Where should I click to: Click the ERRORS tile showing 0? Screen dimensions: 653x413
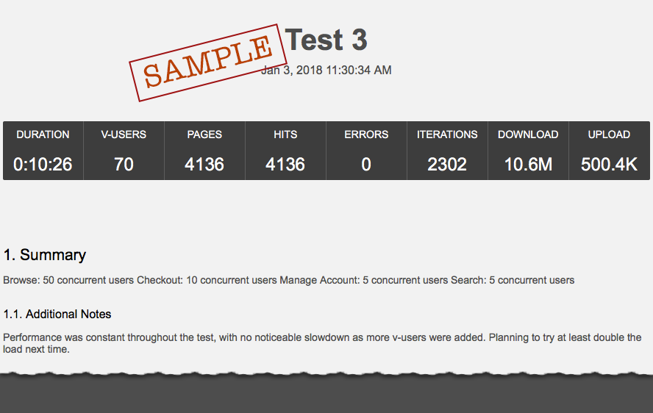tap(366, 151)
